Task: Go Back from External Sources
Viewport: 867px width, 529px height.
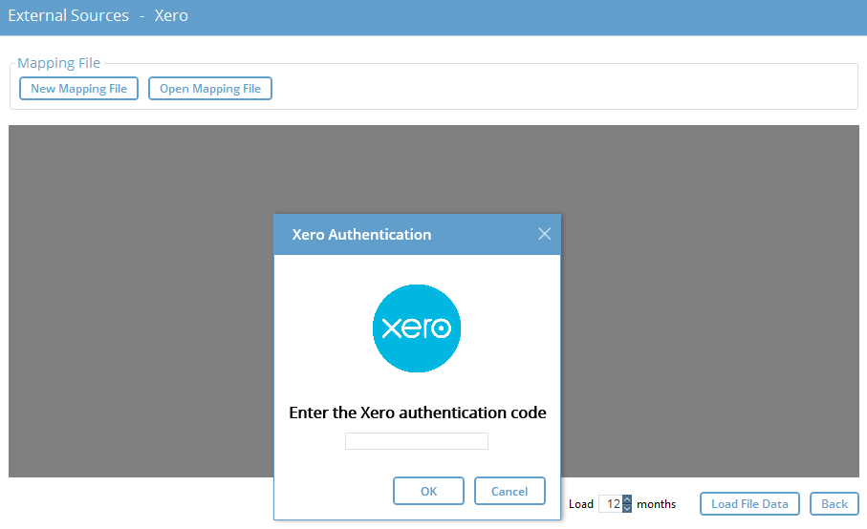Action: [x=834, y=503]
